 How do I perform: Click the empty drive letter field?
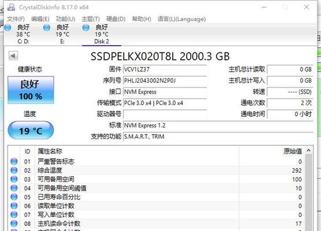(x=165, y=114)
